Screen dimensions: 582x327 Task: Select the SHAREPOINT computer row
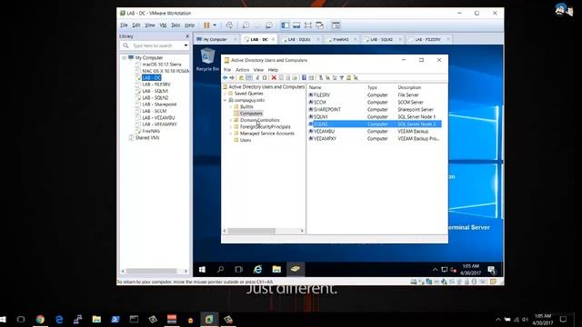pos(375,109)
